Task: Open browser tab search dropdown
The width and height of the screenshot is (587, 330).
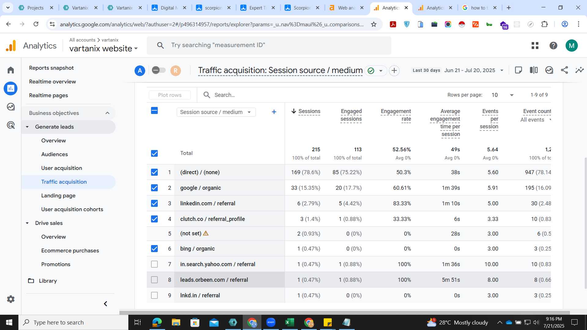Action: point(8,8)
